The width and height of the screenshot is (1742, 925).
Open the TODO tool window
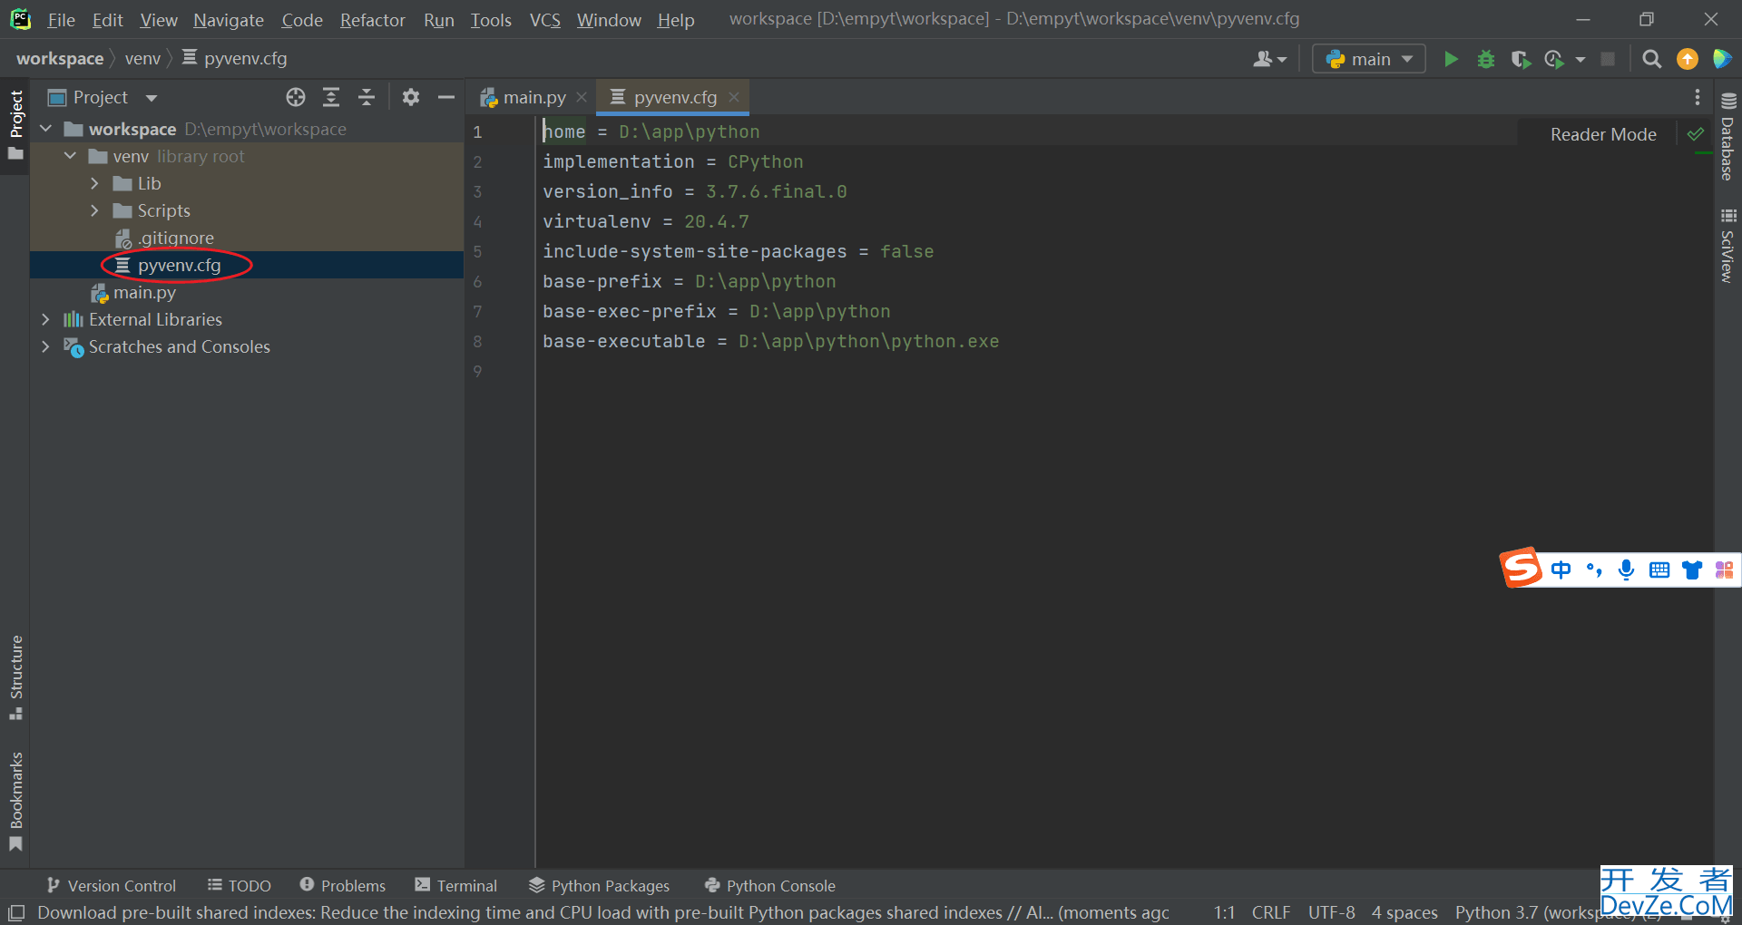click(240, 885)
